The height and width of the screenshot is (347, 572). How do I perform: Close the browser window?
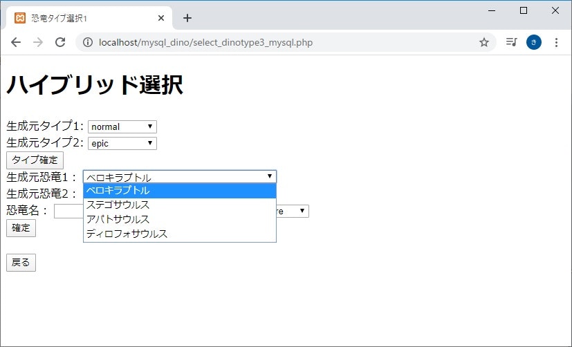point(555,10)
